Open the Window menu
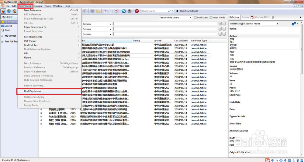304x162 pixels. [x=57, y=6]
